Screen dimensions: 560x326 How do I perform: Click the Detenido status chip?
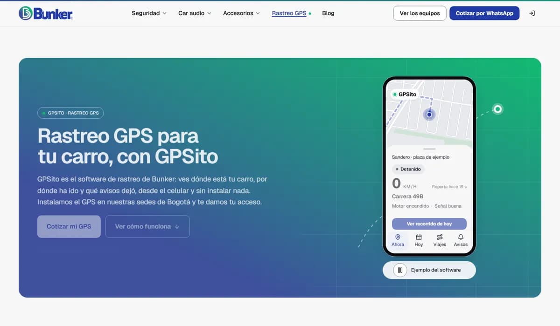[408, 169]
